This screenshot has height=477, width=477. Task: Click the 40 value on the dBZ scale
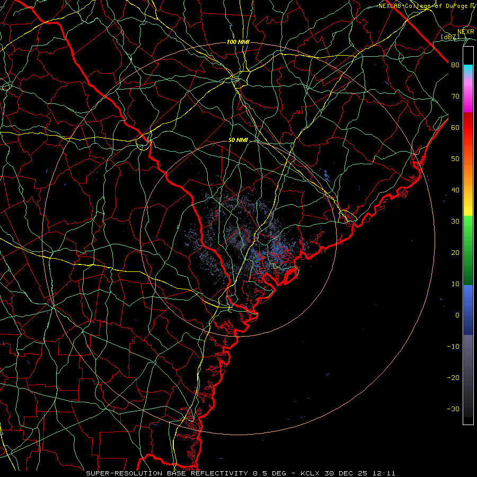(x=455, y=190)
